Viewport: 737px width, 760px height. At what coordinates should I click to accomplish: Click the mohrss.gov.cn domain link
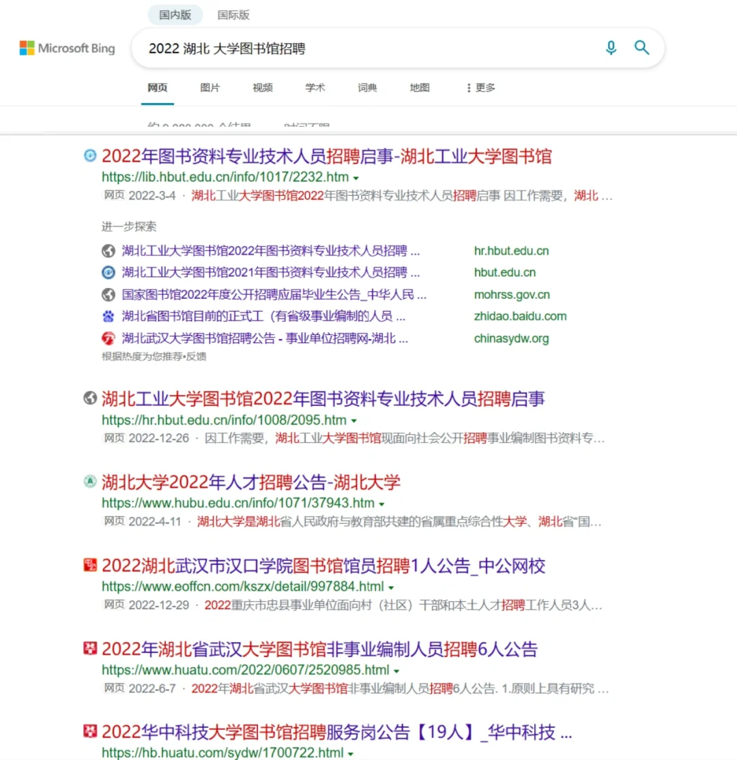click(512, 294)
